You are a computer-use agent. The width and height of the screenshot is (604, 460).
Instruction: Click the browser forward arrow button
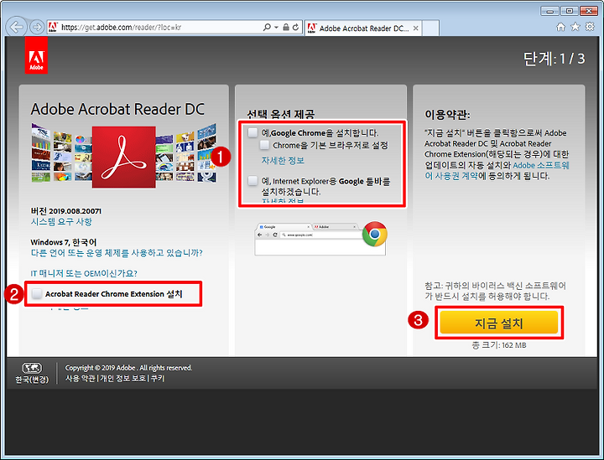(37, 28)
